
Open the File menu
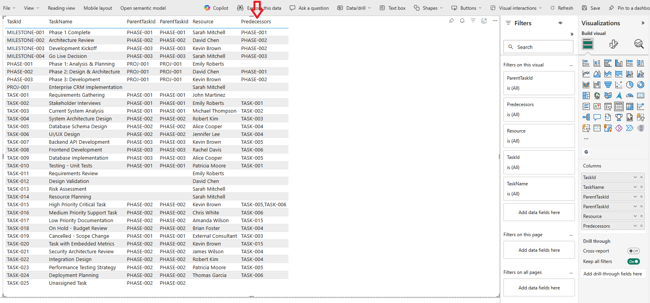tap(9, 8)
